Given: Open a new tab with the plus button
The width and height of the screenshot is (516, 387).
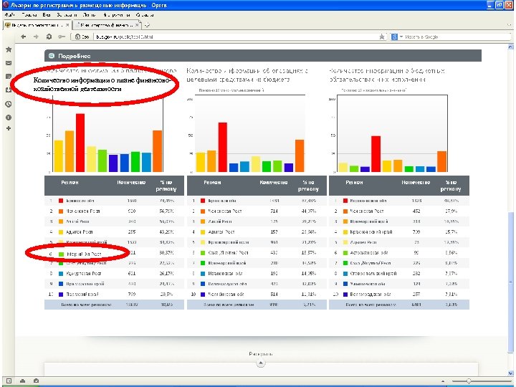Looking at the screenshot, I should point(148,24).
